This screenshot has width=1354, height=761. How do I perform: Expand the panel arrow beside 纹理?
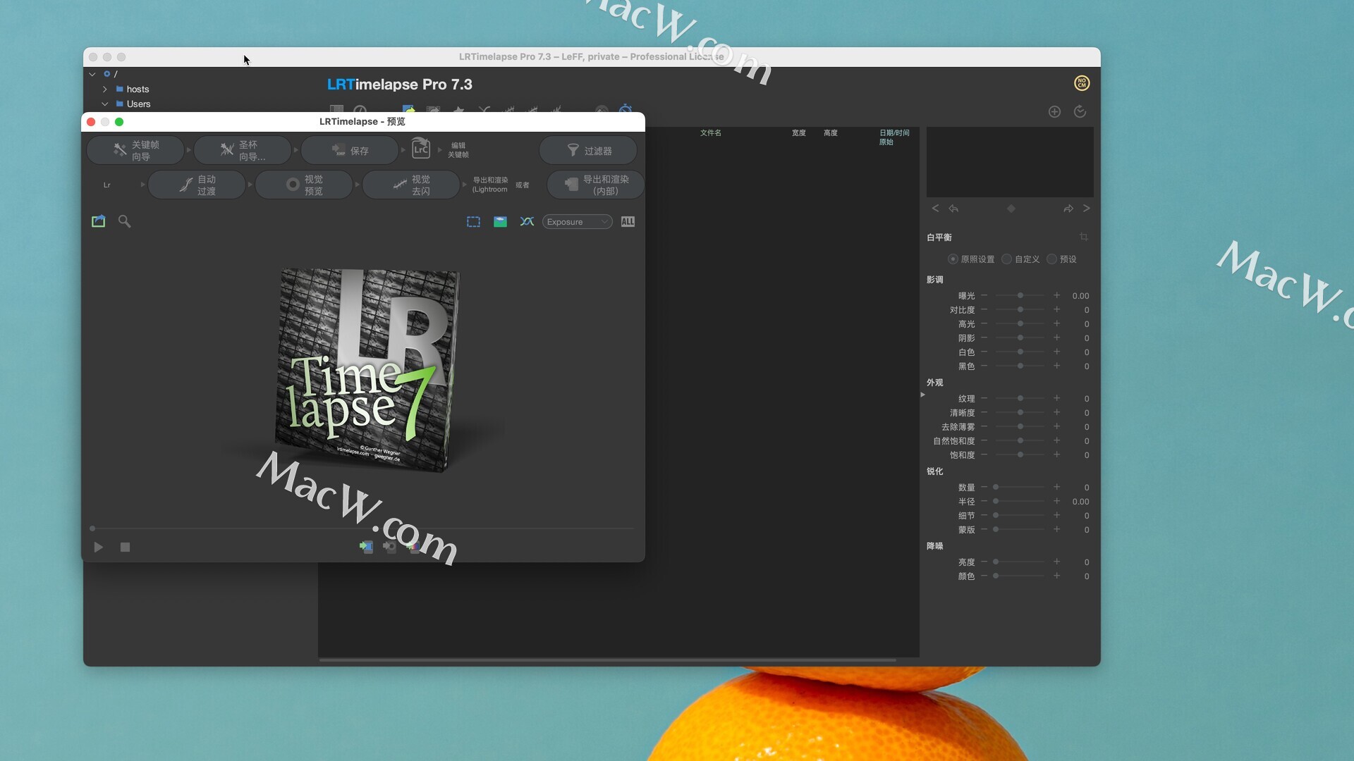(922, 395)
